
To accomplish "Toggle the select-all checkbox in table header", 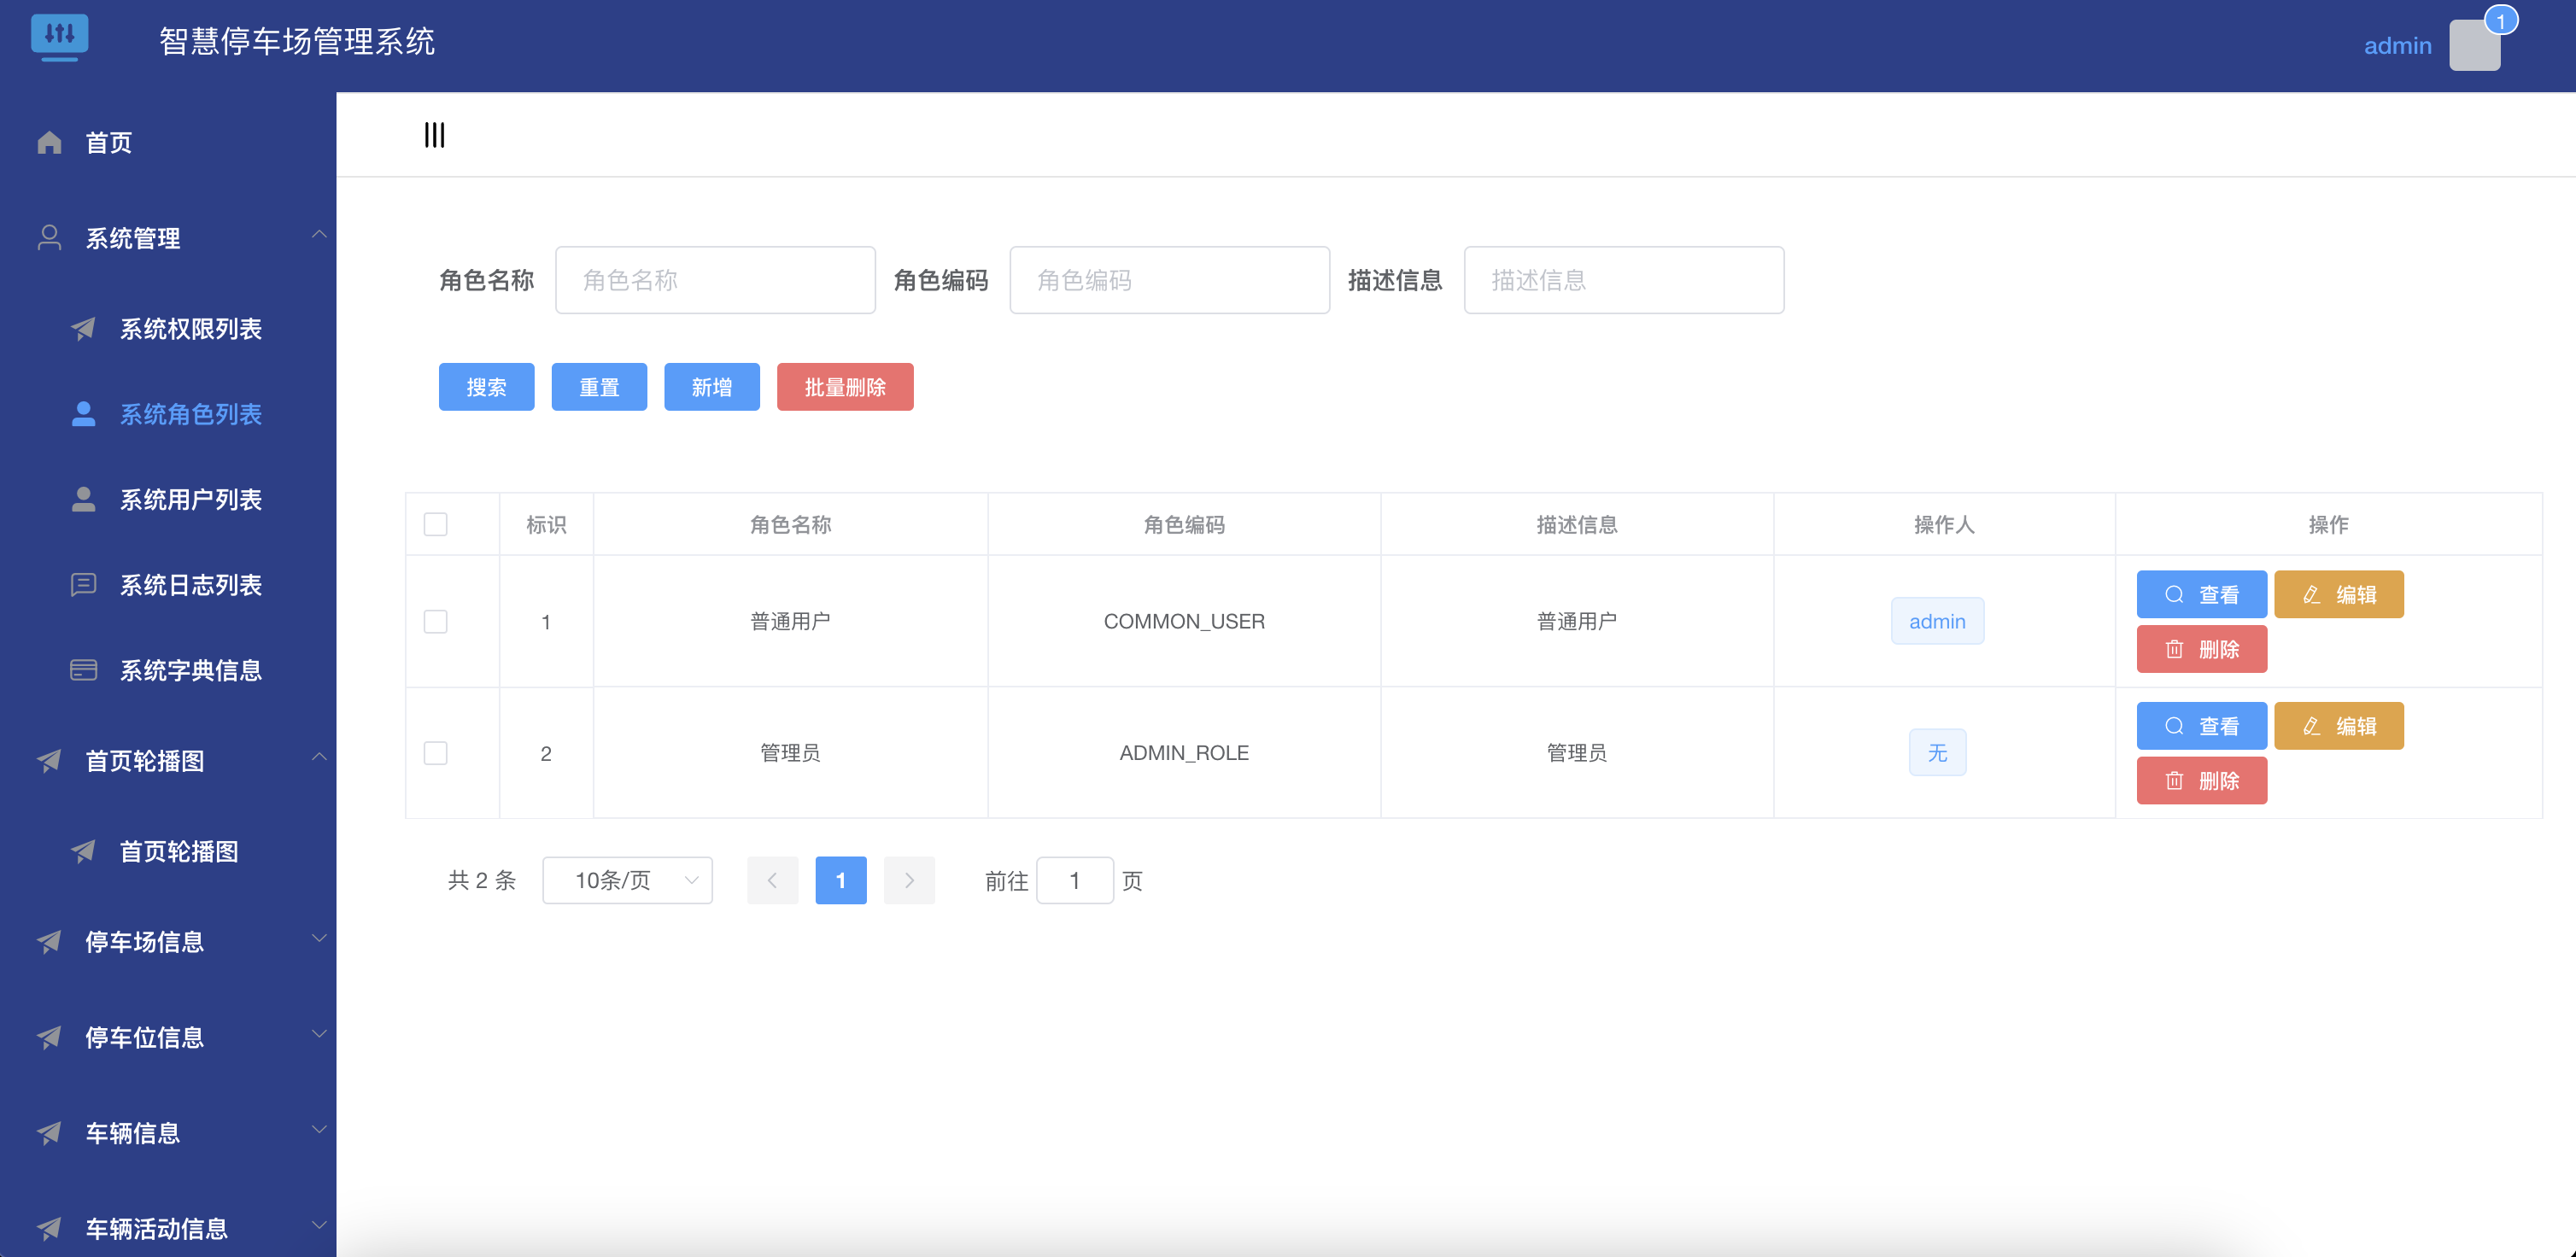I will [436, 524].
